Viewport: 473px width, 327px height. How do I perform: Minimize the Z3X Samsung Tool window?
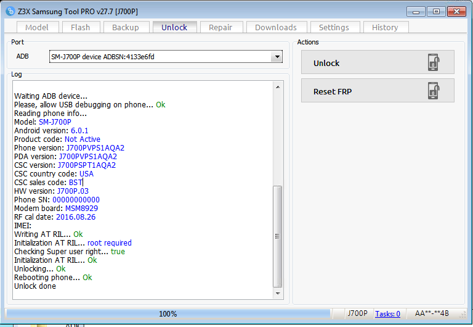click(x=416, y=12)
